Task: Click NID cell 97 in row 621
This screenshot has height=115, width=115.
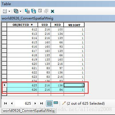Action: (x=57, y=68)
